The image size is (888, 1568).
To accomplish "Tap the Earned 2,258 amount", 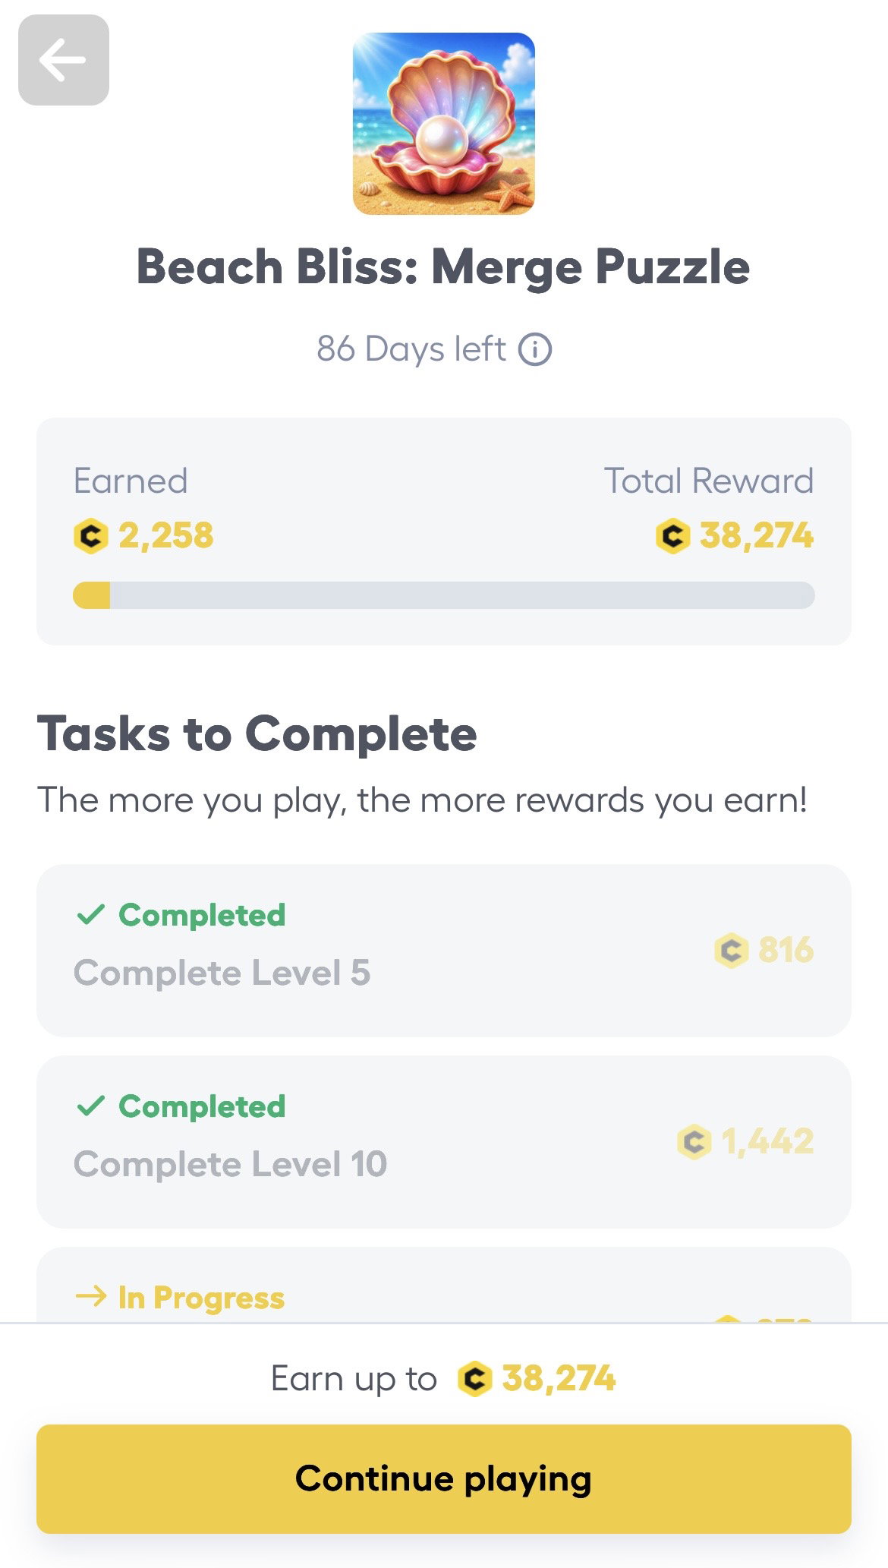I will (x=166, y=535).
